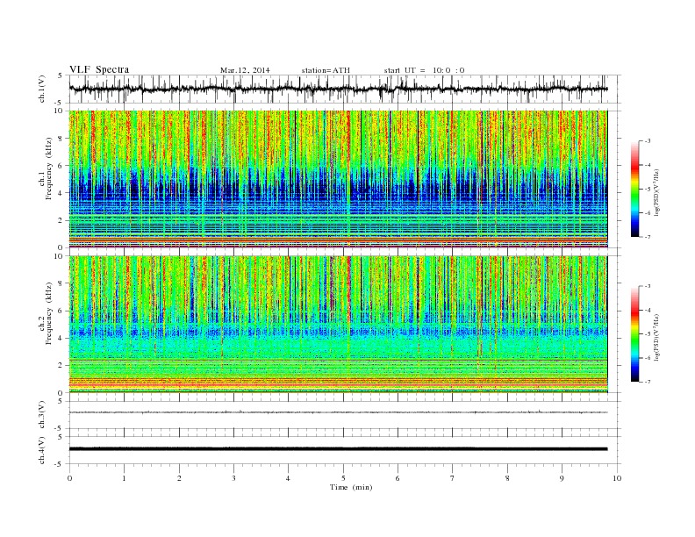Click the ch.1 spectrogram plot
This screenshot has width=695, height=537.
click(x=338, y=178)
